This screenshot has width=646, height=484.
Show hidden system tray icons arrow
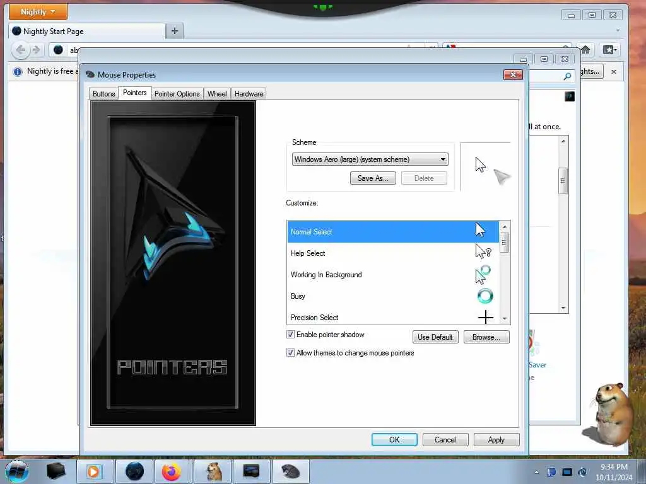pyautogui.click(x=536, y=472)
